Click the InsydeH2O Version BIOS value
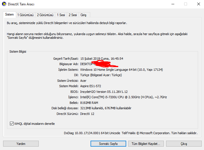 point(104,92)
